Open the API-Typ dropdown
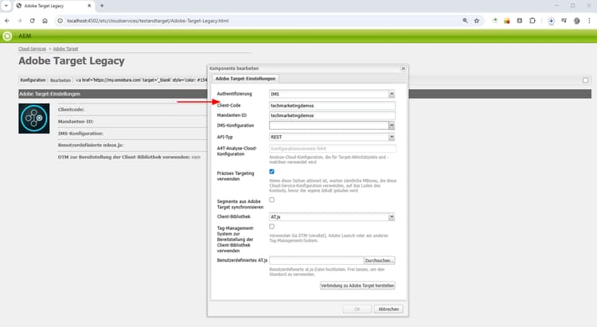The image size is (597, 327). 392,137
